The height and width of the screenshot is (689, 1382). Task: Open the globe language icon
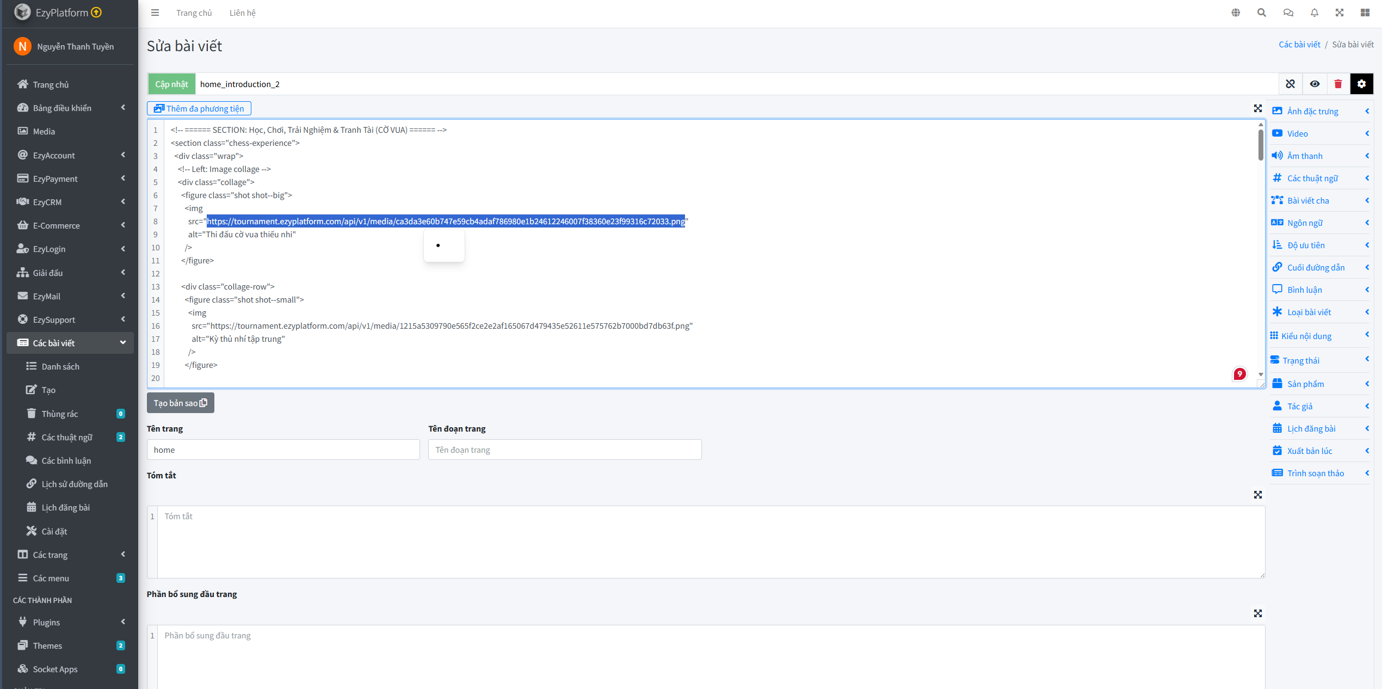pos(1236,13)
